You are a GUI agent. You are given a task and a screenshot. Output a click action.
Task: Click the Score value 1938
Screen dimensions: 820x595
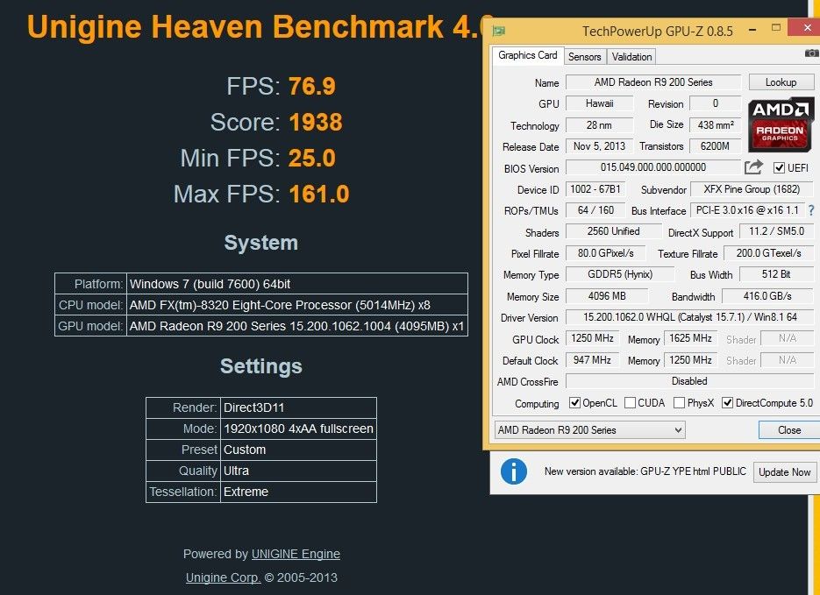[x=316, y=122]
